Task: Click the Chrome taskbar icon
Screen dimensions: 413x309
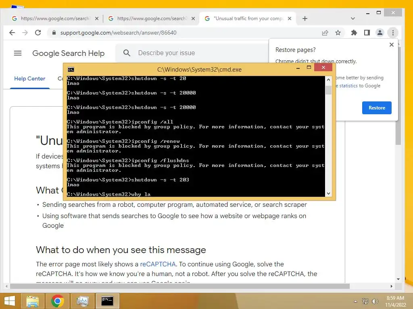Action: 58,301
